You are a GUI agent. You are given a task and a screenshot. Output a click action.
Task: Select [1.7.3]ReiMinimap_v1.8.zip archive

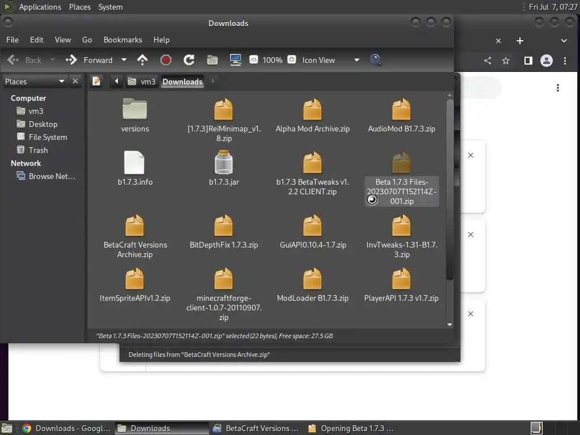point(224,120)
